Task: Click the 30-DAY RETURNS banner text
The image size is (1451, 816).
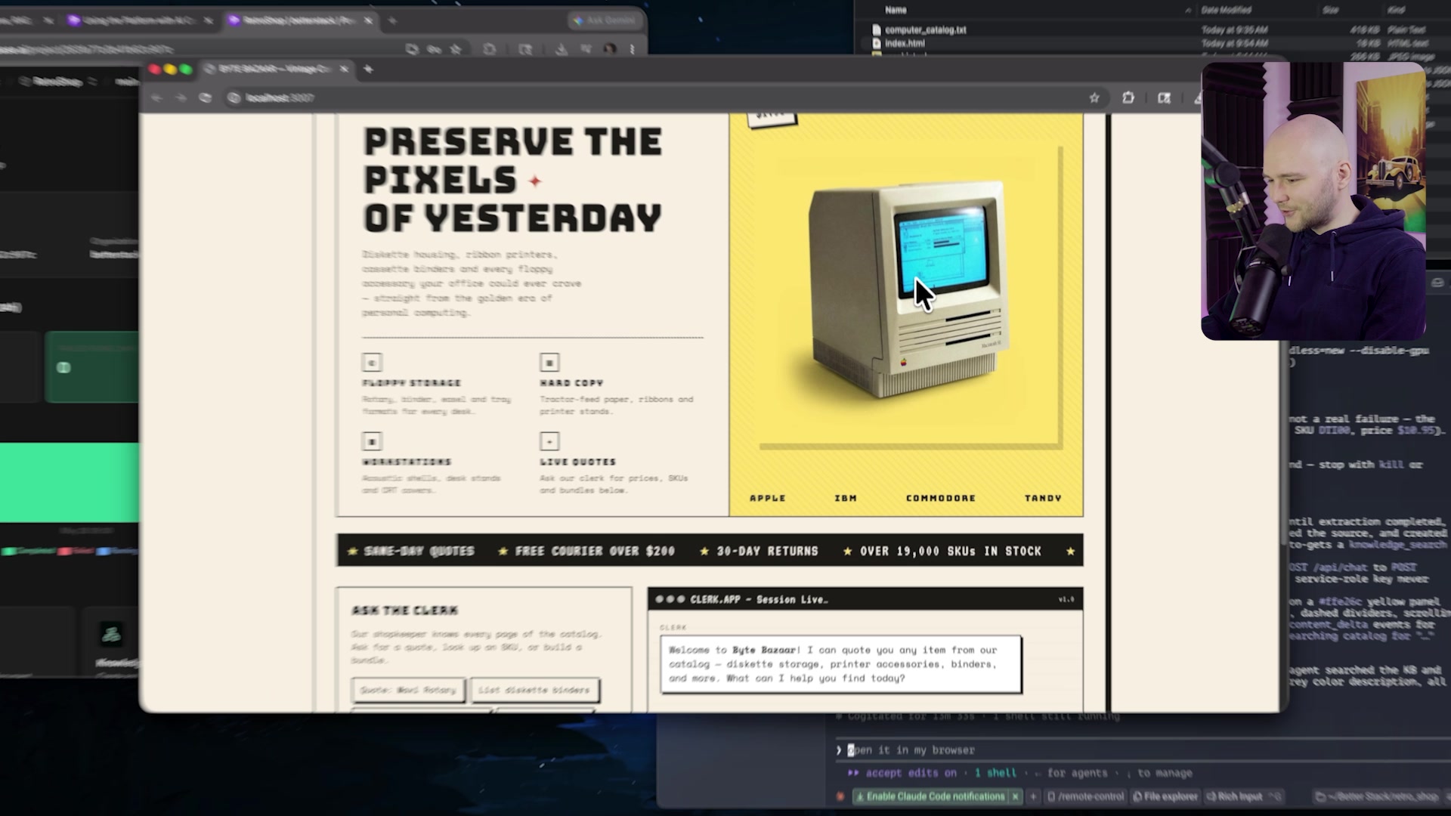Action: click(767, 552)
